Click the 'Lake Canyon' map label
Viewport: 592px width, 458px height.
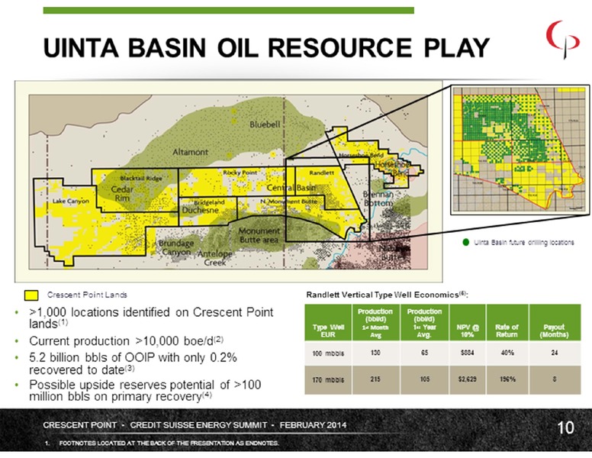tap(71, 201)
